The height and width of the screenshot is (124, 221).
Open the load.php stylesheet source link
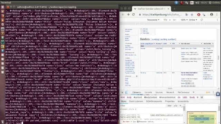166,115
